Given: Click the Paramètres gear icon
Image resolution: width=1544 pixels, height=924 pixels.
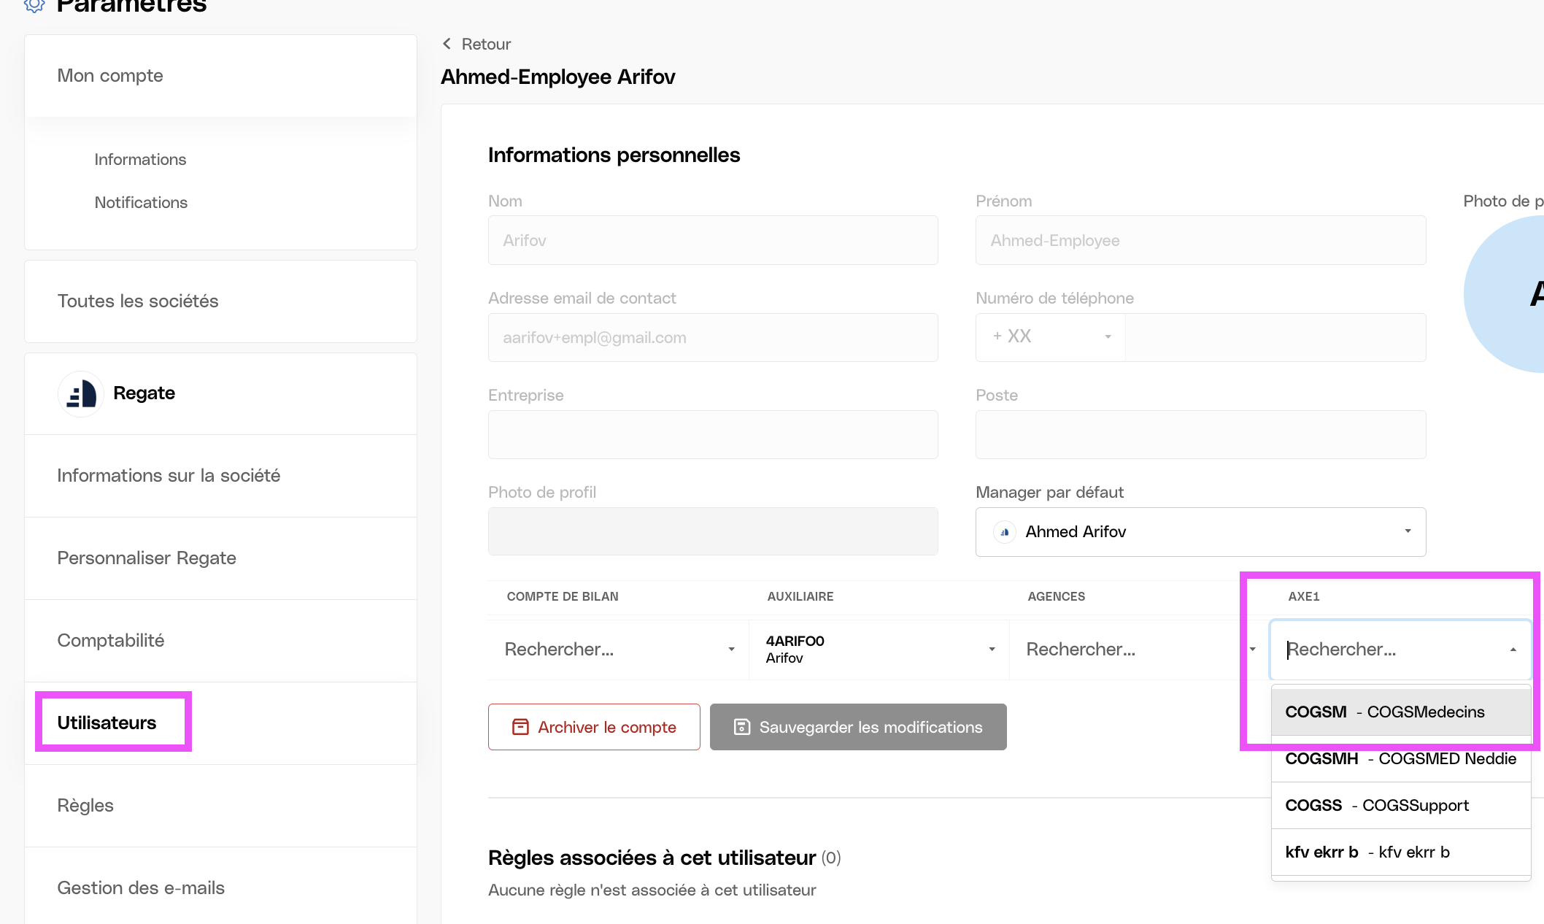Looking at the screenshot, I should [34, 4].
